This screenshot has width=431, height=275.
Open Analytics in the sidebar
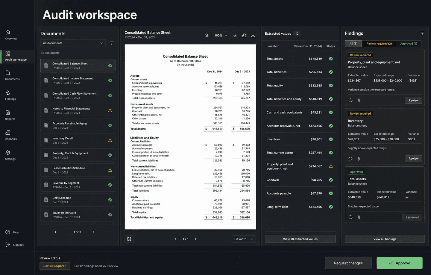click(11, 135)
